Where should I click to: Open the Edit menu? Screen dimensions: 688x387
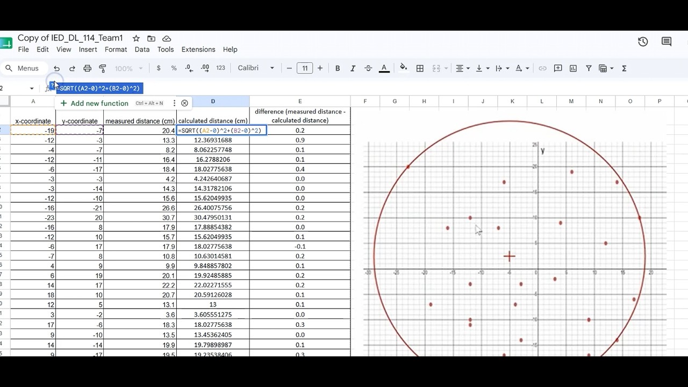(42, 49)
